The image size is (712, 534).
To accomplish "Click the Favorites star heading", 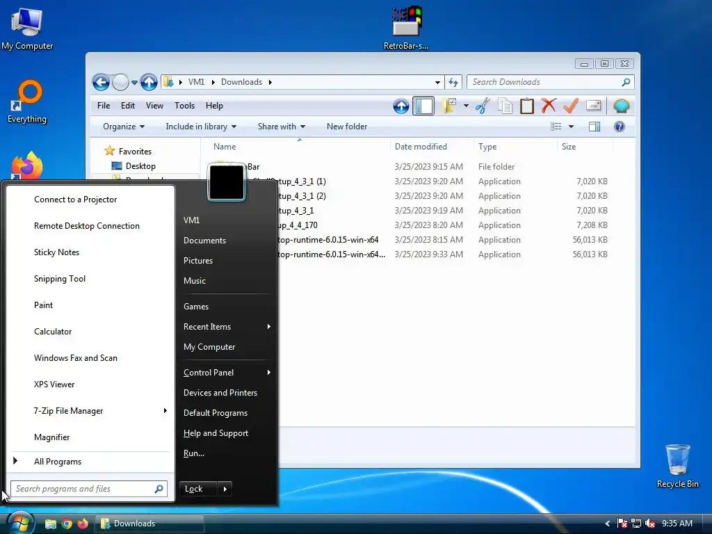I will 129,151.
